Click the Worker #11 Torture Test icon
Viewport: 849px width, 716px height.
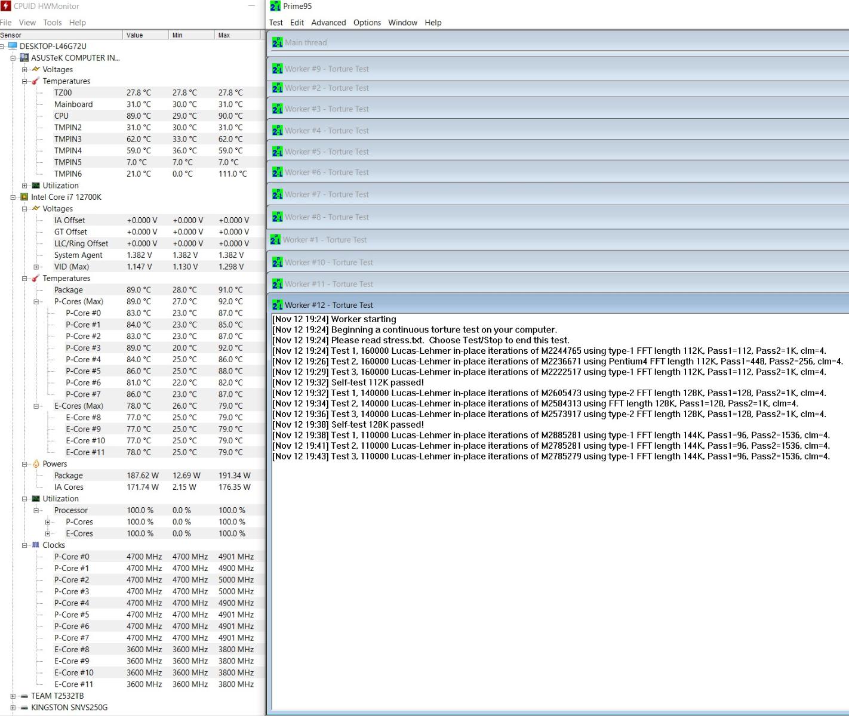[277, 283]
